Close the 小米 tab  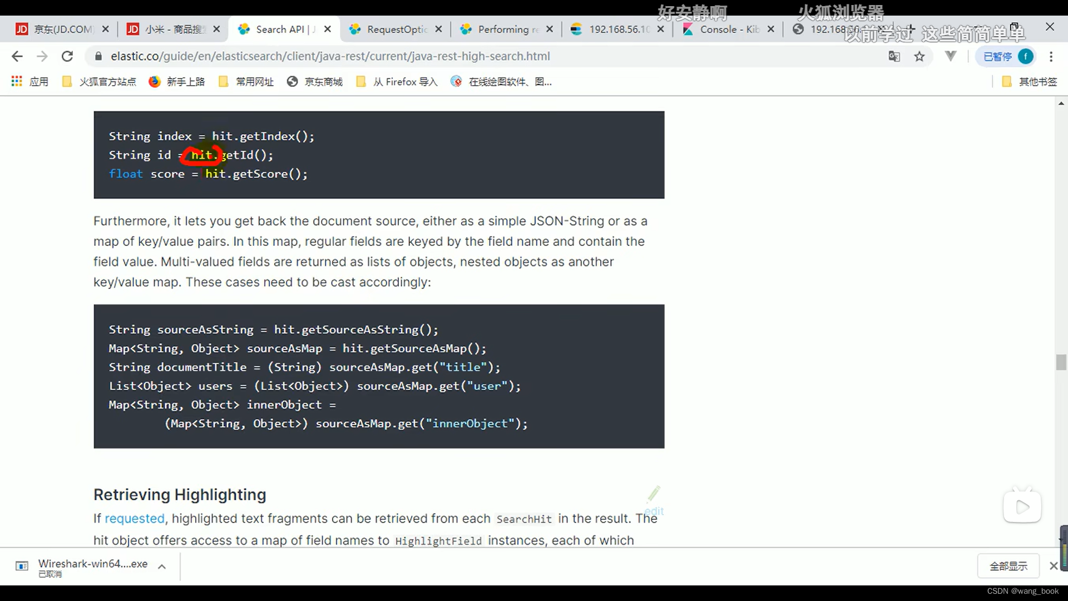[216, 29]
